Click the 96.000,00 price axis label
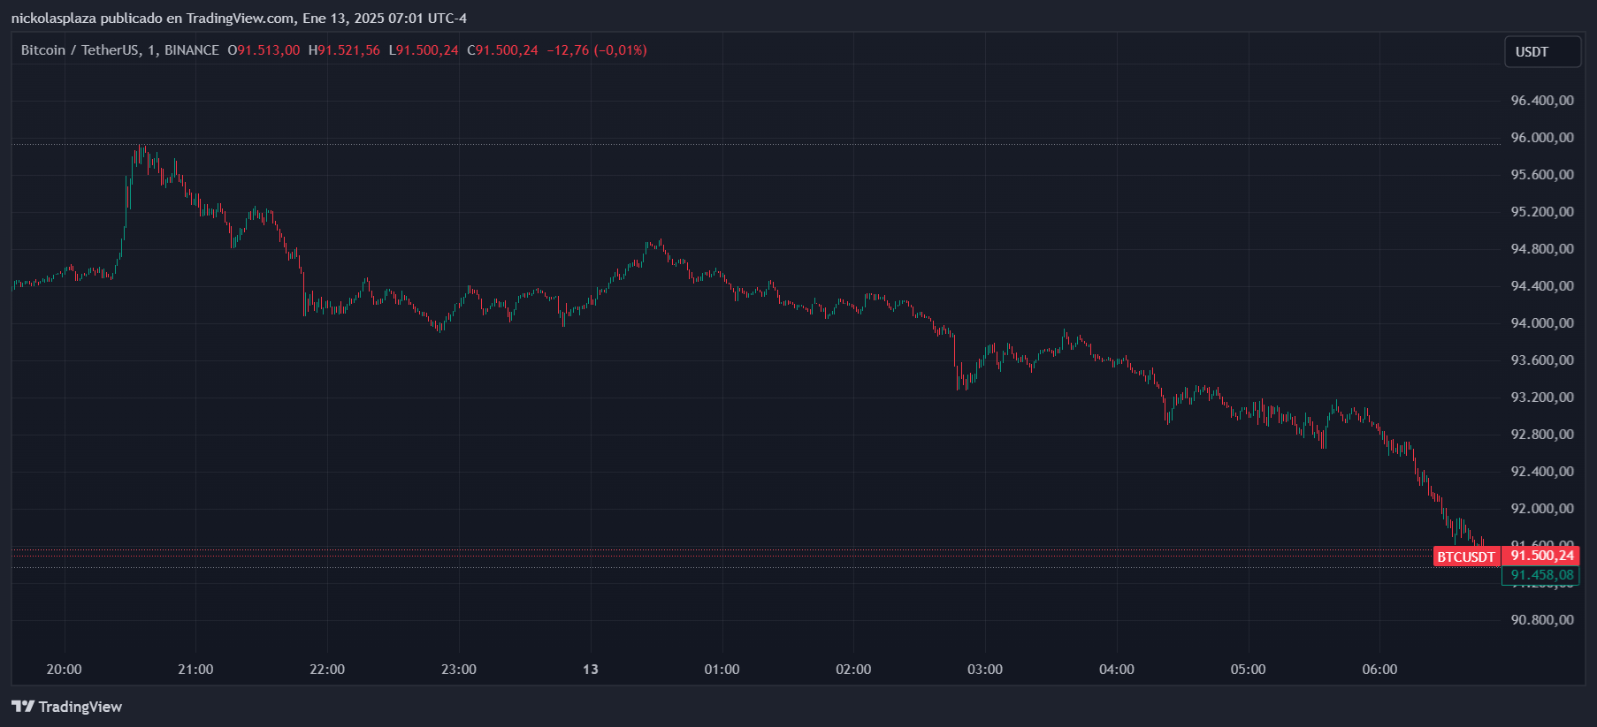This screenshot has width=1597, height=727. click(x=1541, y=138)
